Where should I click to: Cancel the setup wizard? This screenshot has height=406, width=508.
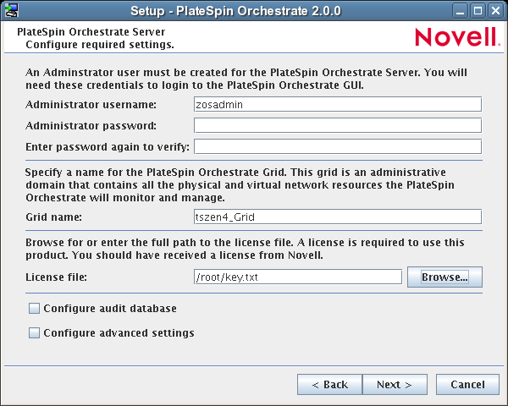click(x=467, y=385)
